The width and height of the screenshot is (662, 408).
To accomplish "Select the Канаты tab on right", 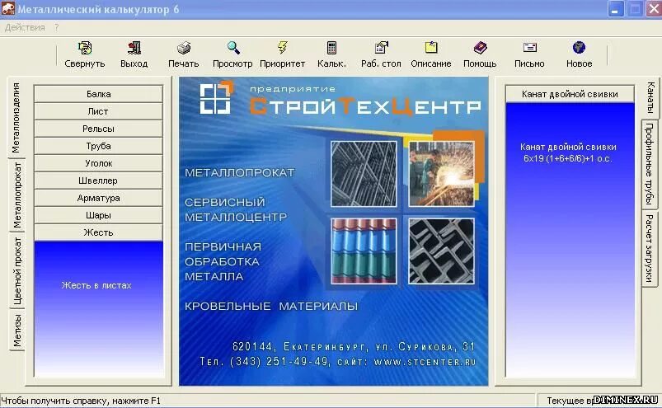I will coord(650,97).
